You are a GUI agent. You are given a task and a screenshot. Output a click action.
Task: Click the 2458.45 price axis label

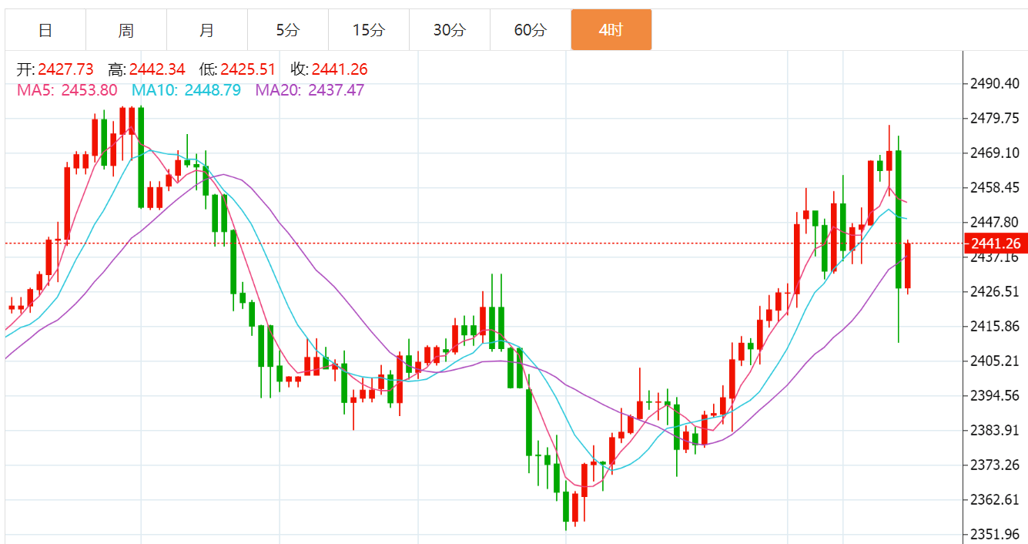(995, 187)
